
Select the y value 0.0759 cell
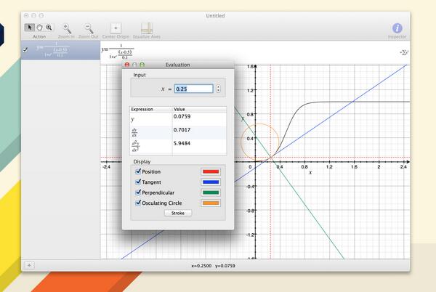199,119
